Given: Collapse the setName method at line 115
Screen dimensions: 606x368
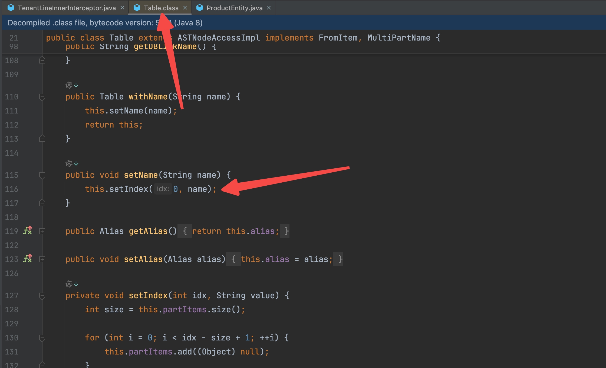Looking at the screenshot, I should (x=42, y=175).
